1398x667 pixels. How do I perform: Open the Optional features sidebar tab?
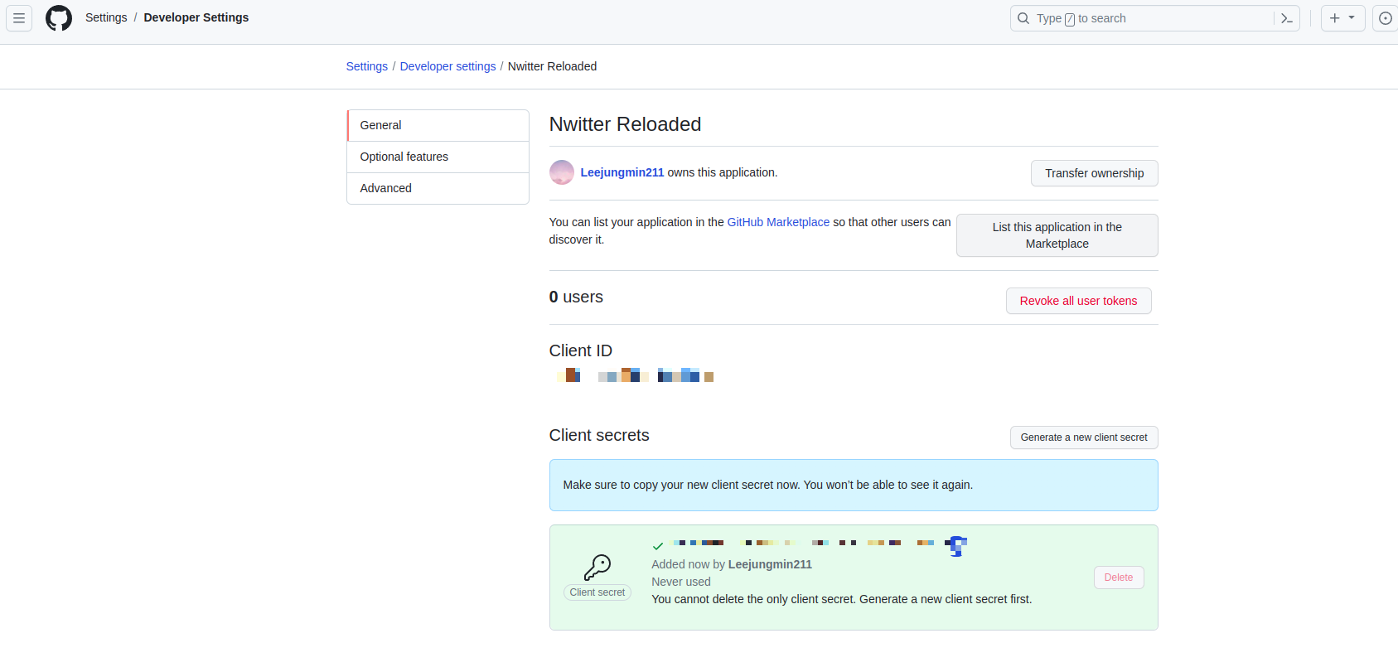[x=438, y=157]
